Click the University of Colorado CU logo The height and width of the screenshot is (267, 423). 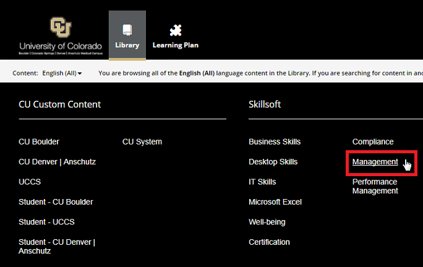[61, 27]
